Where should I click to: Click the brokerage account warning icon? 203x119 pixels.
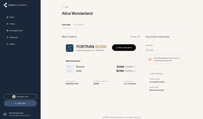click(150, 59)
